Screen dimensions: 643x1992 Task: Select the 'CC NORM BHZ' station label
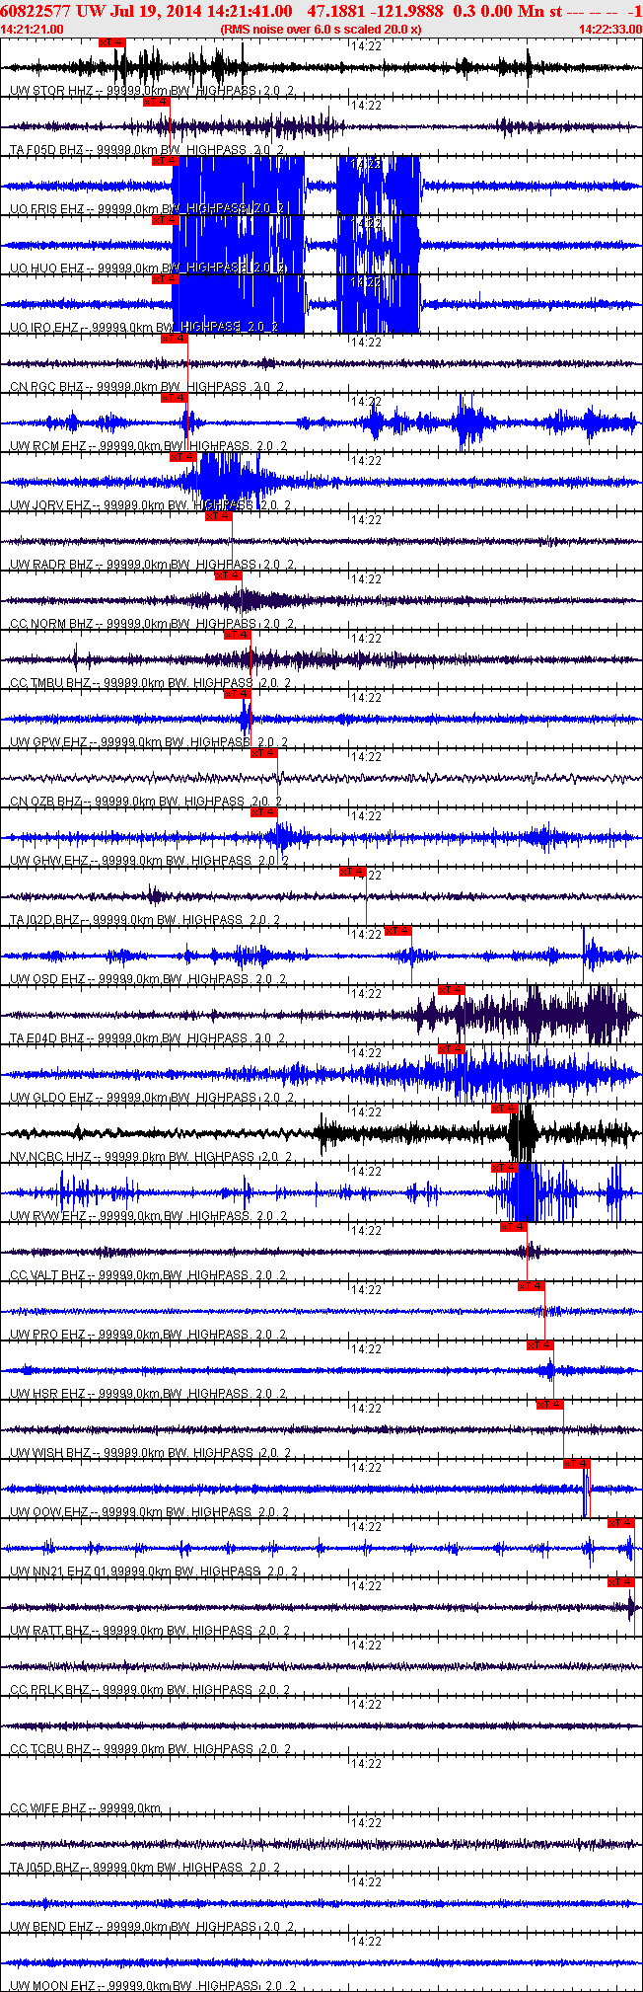click(51, 624)
